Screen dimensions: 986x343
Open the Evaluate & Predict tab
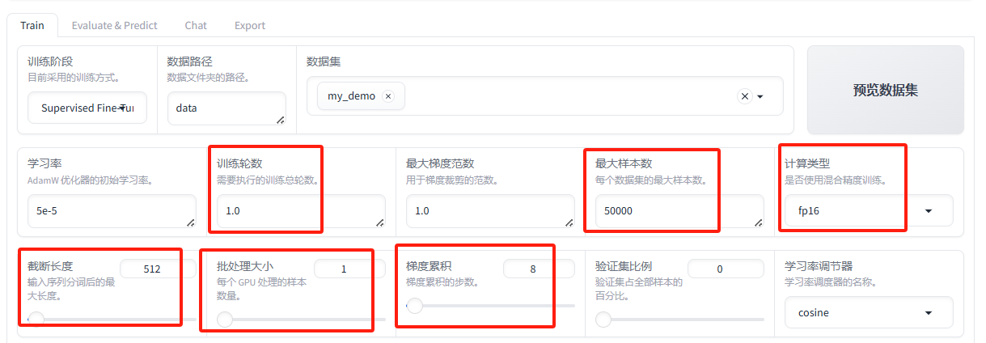point(114,25)
